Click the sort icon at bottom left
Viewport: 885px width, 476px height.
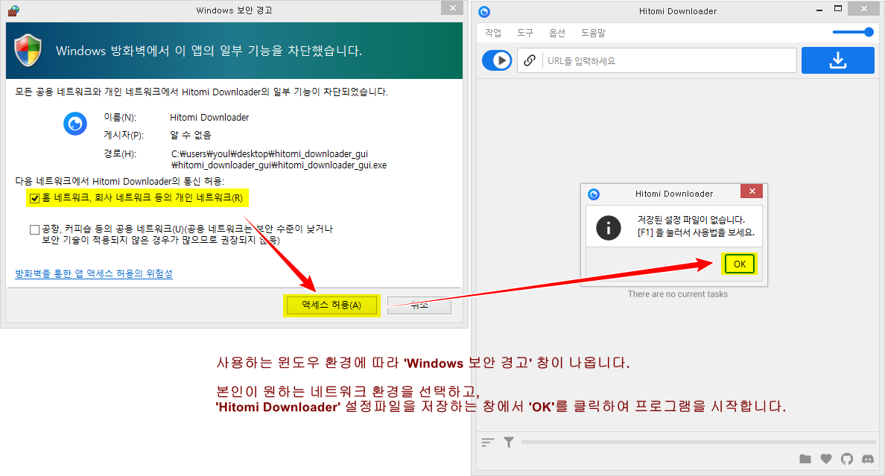click(488, 442)
